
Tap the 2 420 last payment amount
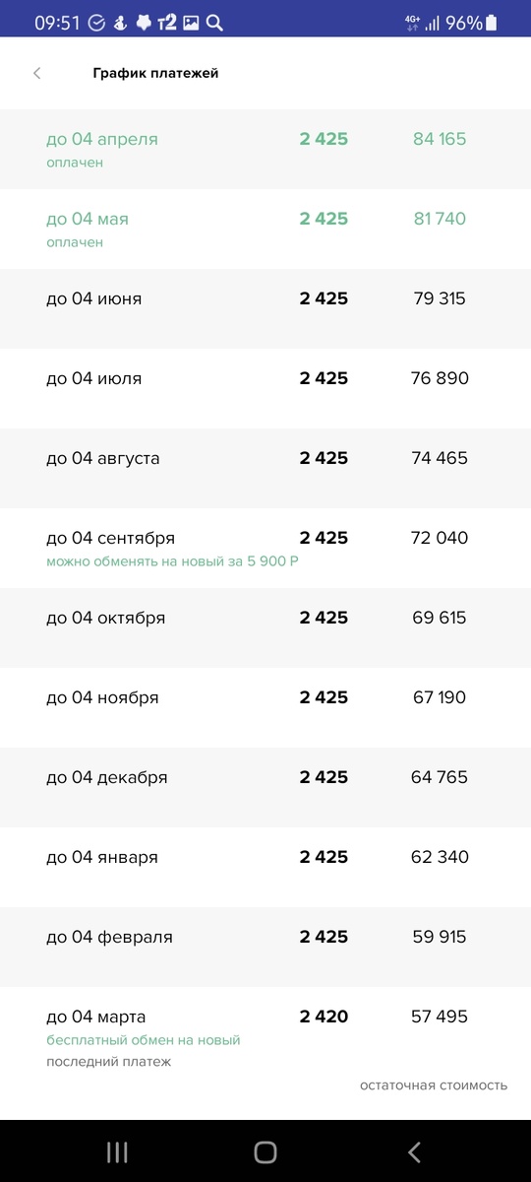coord(324,1017)
